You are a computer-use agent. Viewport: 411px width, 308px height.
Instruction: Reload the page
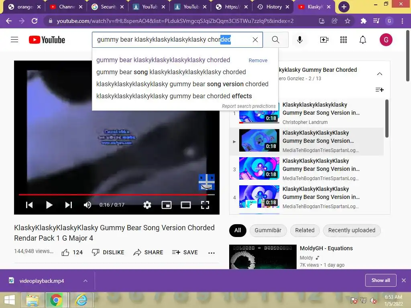(35, 21)
